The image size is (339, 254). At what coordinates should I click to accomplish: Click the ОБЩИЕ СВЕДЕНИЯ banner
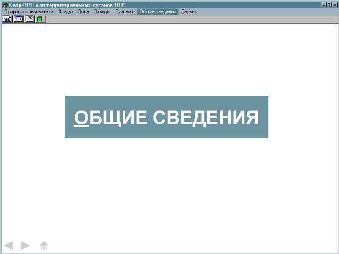167,117
